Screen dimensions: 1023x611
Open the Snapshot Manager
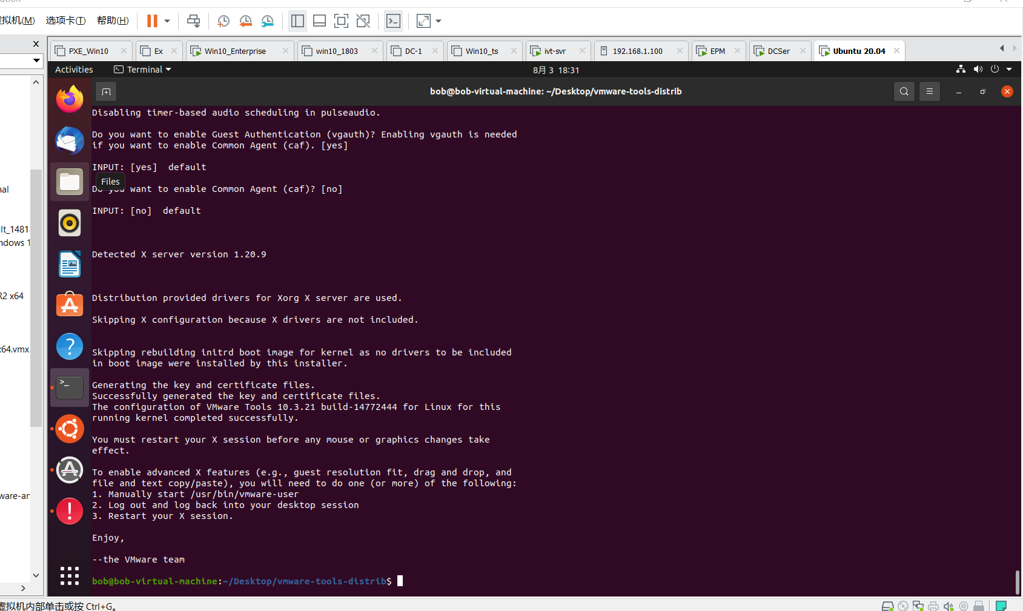[x=267, y=21]
